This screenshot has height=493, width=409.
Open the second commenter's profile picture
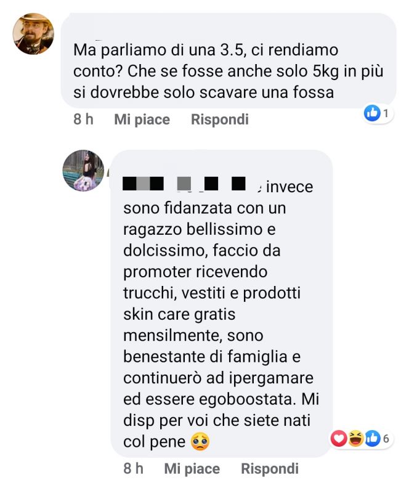pos(83,171)
